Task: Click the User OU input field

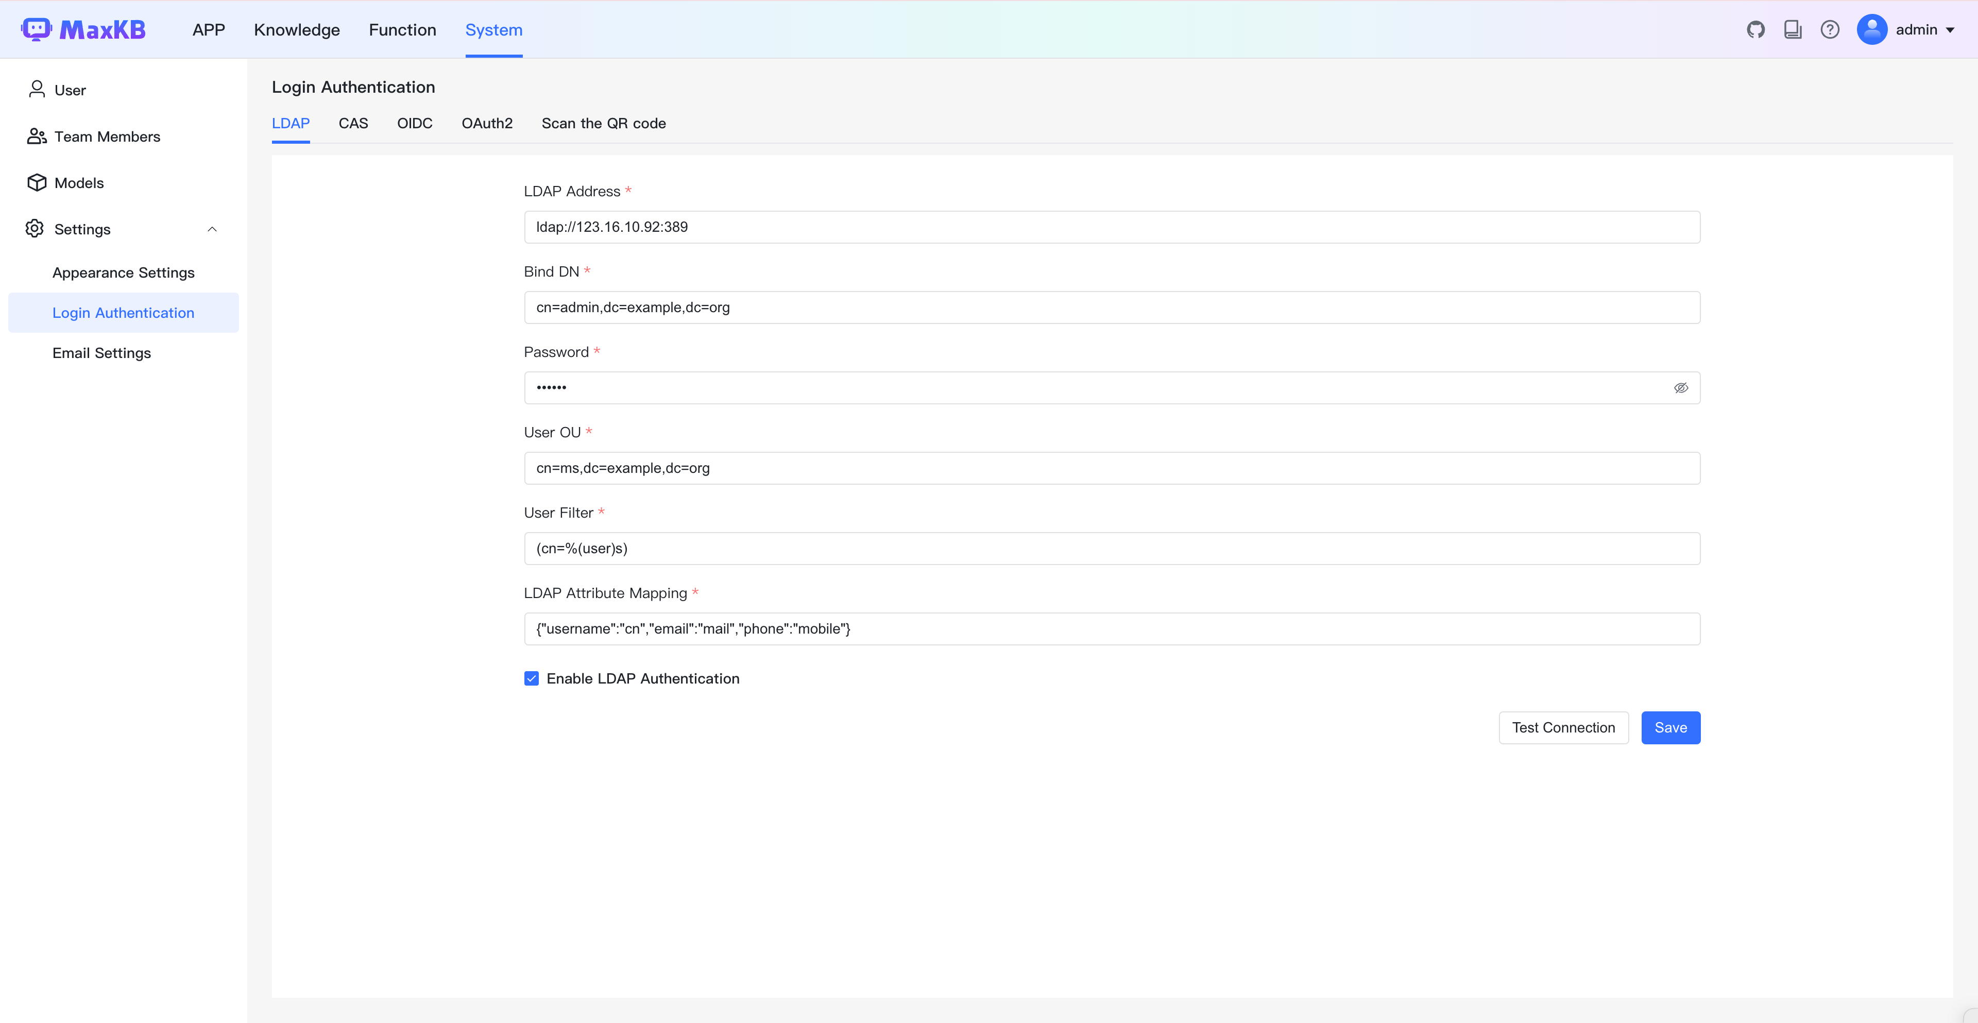Action: pos(1112,468)
